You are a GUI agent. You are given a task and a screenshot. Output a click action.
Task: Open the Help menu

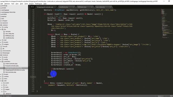point(45,4)
